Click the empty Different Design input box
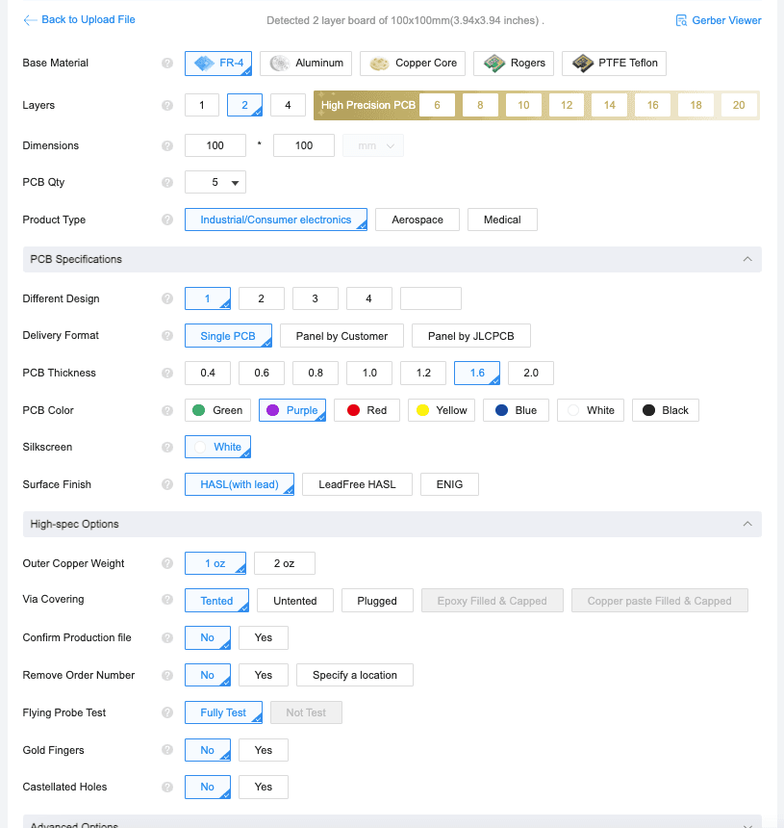The height and width of the screenshot is (828, 784). coord(431,298)
